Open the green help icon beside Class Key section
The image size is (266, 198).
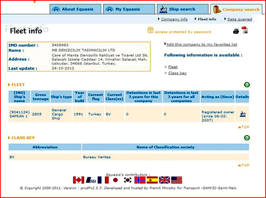pos(247,138)
